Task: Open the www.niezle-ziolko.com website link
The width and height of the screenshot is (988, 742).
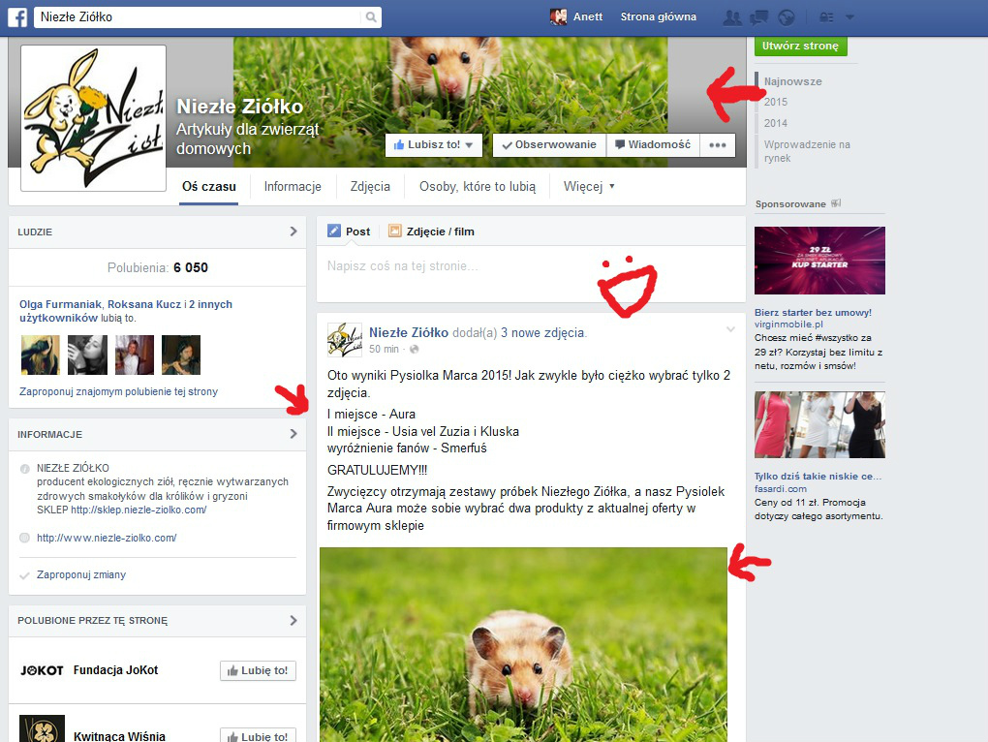Action: tap(107, 538)
